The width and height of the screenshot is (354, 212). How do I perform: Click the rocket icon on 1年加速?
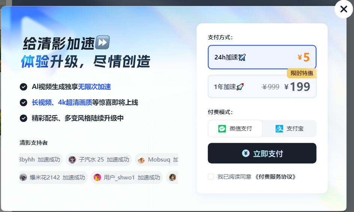(x=240, y=87)
